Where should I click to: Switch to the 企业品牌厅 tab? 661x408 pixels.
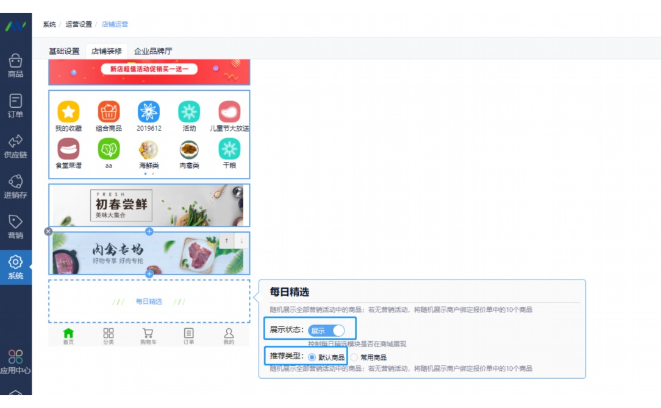point(153,51)
